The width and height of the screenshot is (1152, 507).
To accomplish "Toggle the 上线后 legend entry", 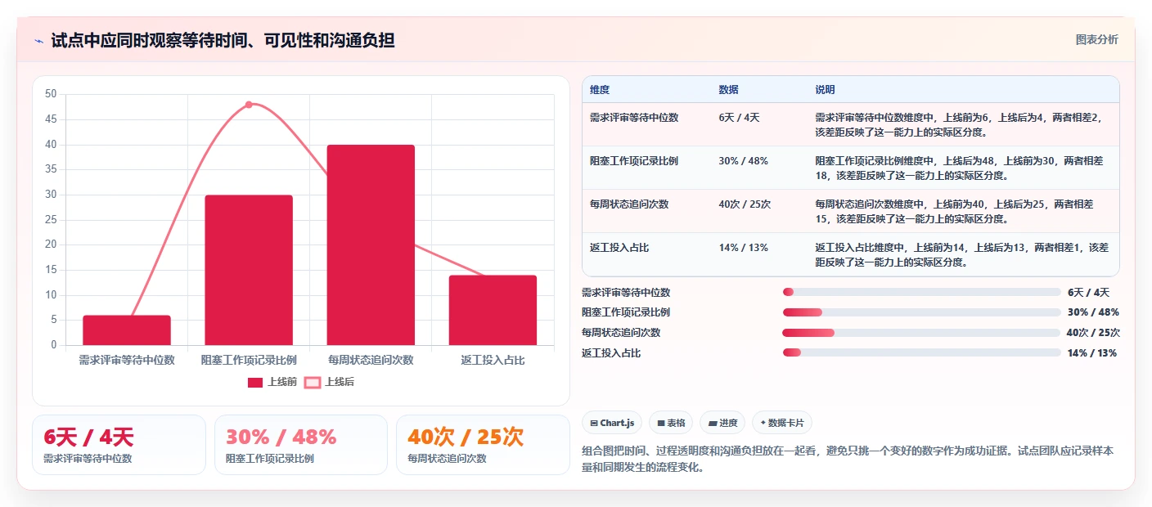I will 330,382.
